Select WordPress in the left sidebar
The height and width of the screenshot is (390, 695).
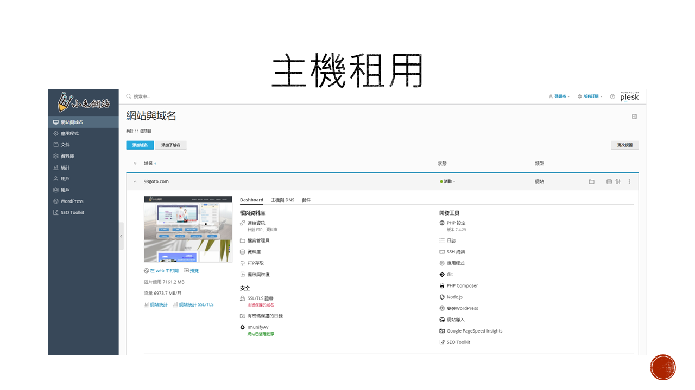click(x=72, y=201)
